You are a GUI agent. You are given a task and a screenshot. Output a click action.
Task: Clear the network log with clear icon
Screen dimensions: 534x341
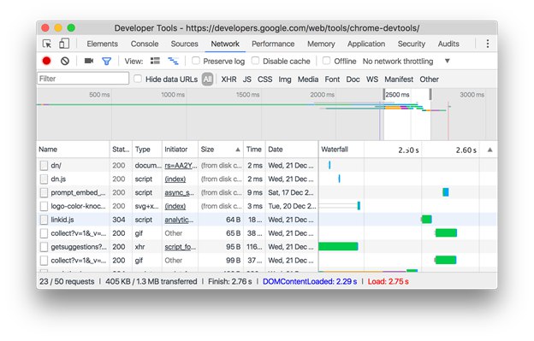click(65, 61)
